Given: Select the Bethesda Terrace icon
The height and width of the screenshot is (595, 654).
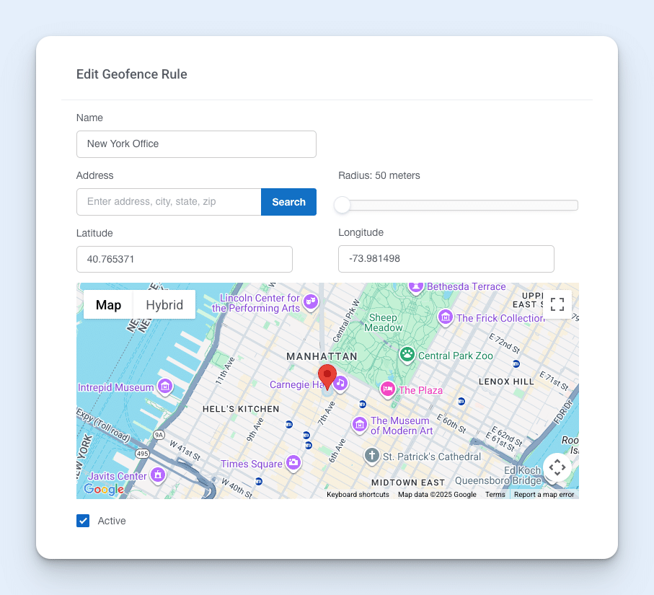Looking at the screenshot, I should click(x=416, y=287).
